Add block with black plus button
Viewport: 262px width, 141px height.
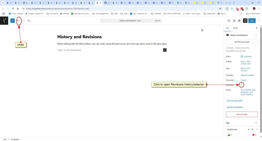tap(165, 50)
